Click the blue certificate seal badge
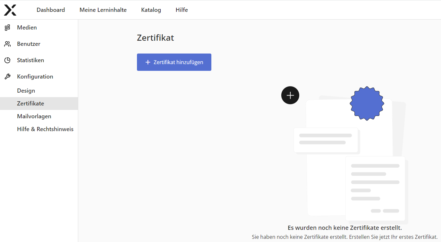The height and width of the screenshot is (242, 441). pos(367,103)
